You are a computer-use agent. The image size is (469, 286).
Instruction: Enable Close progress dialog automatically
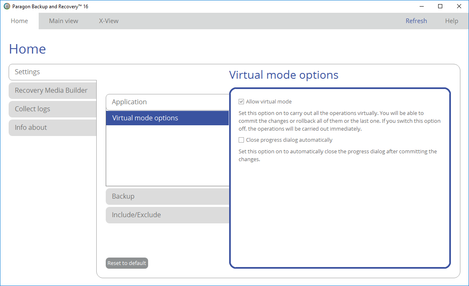coord(241,140)
